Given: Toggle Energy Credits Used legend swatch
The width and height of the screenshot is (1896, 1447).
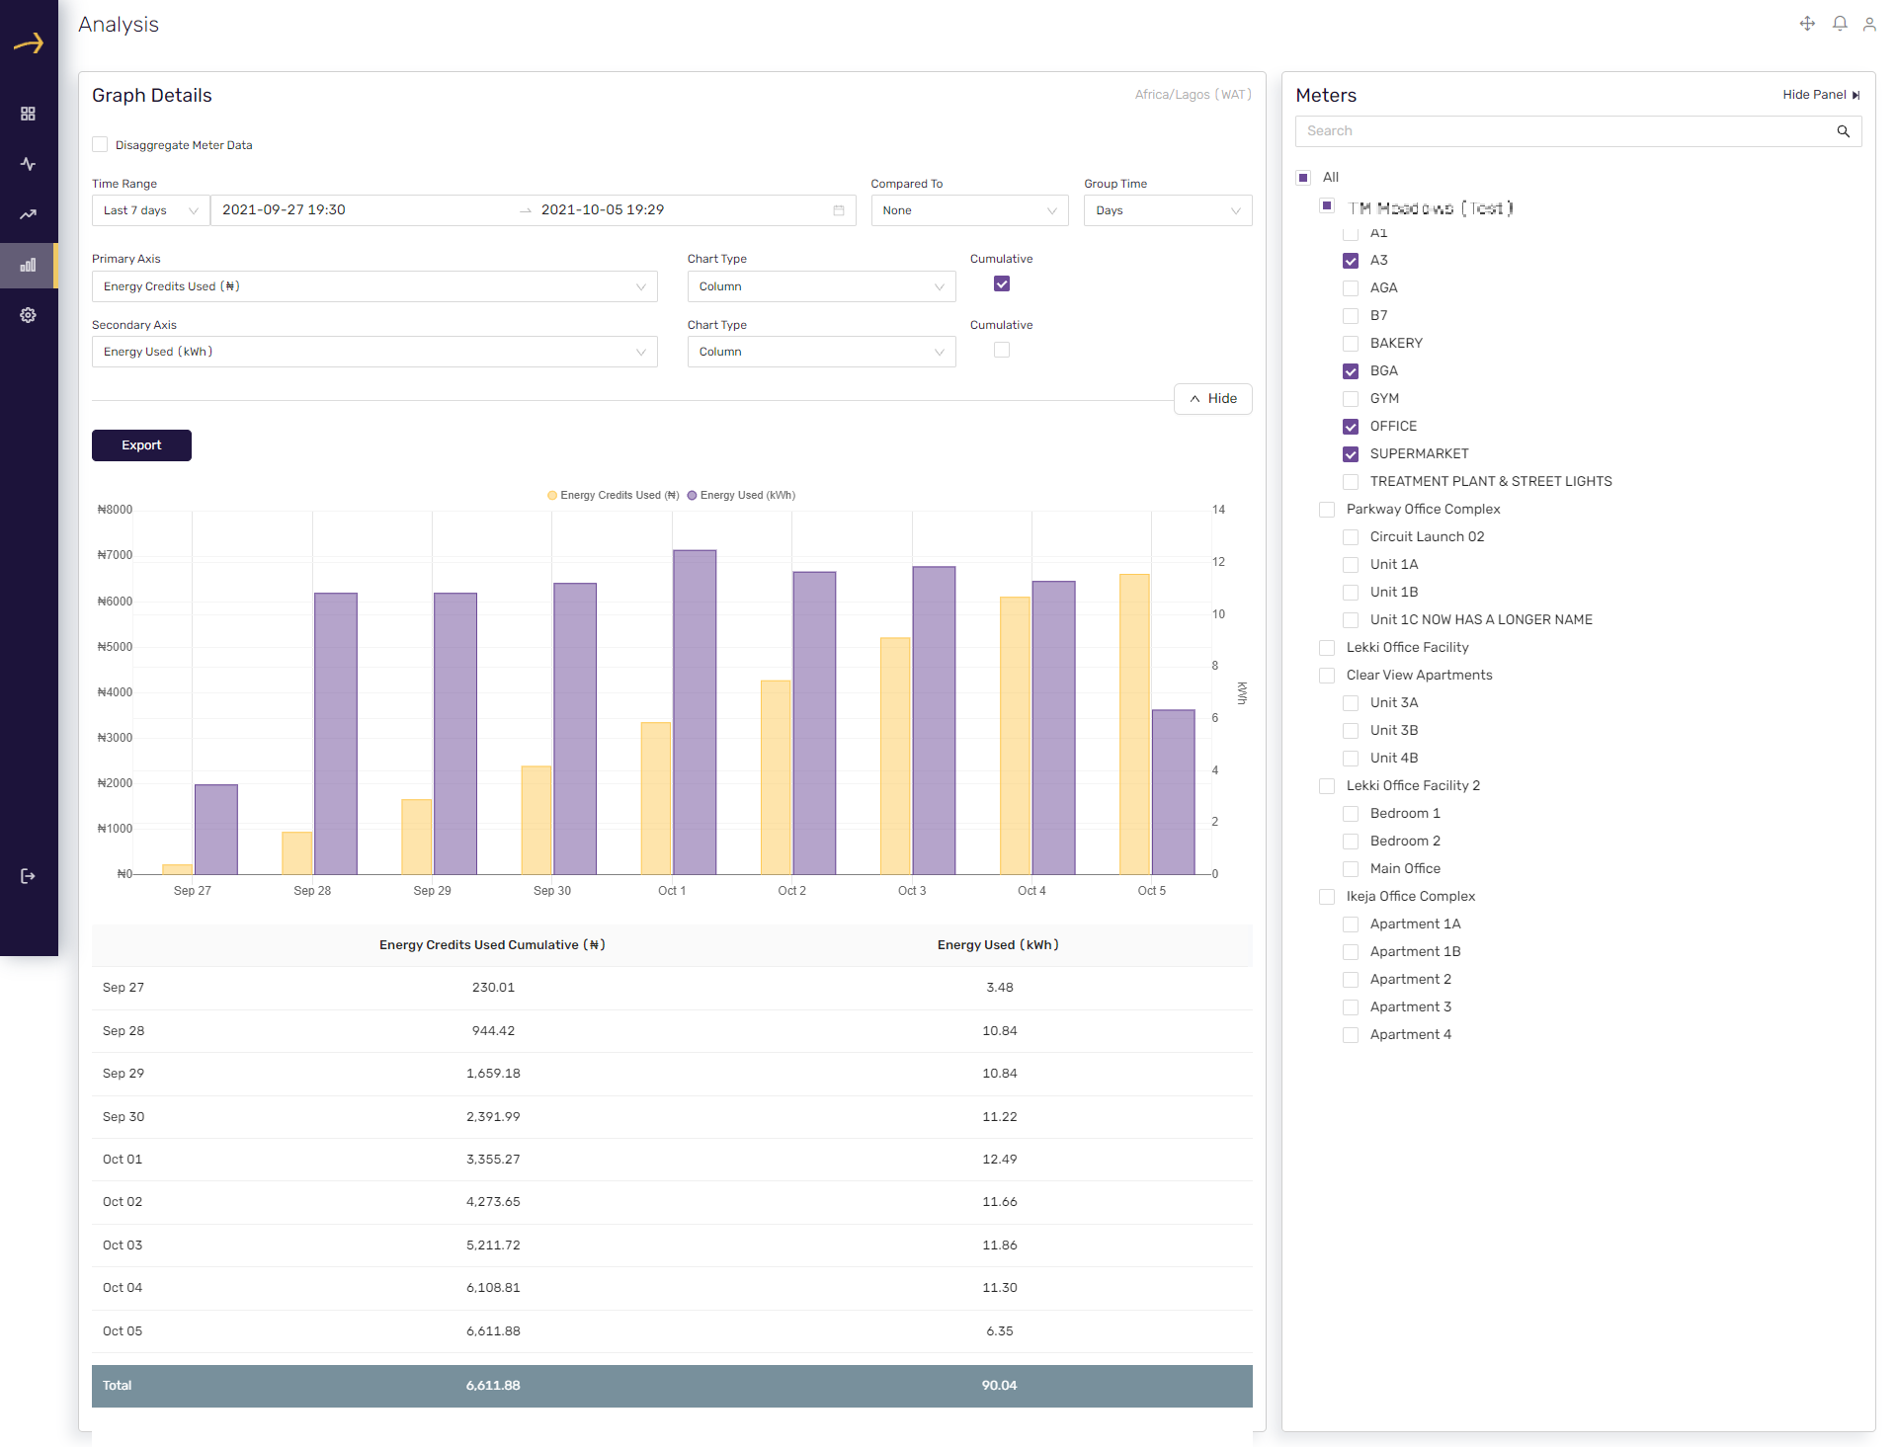Looking at the screenshot, I should pyautogui.click(x=552, y=496).
